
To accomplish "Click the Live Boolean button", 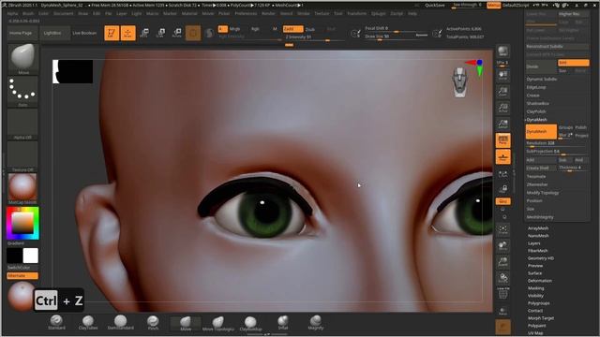I will tap(84, 34).
